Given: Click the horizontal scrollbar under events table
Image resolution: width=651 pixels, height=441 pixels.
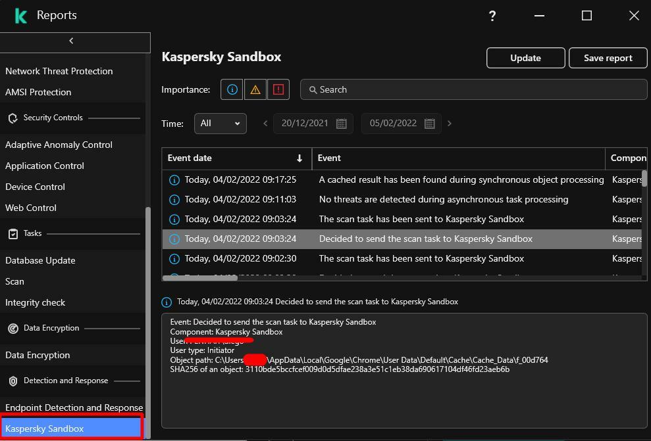Looking at the screenshot, I should click(x=200, y=278).
